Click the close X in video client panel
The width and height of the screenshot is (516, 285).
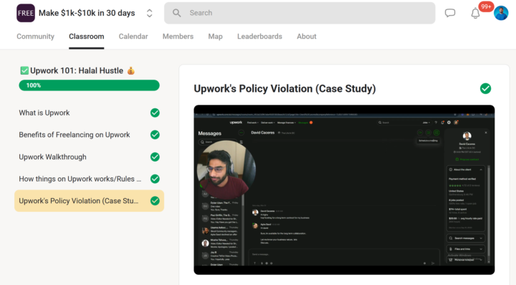486,133
